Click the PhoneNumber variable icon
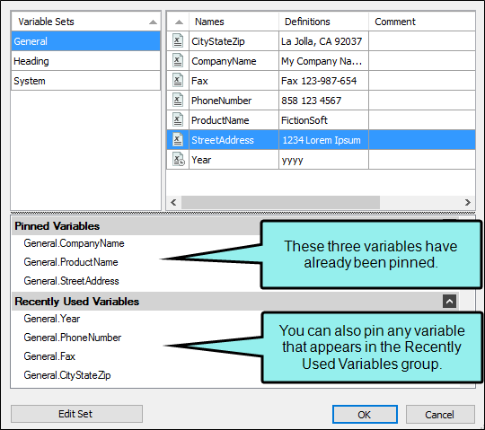The height and width of the screenshot is (430, 485). pos(178,101)
